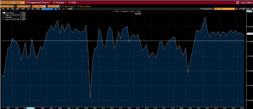Click the highlighted 12/31/01 date marker on axis
The width and height of the screenshot is (253, 109).
click(x=30, y=108)
